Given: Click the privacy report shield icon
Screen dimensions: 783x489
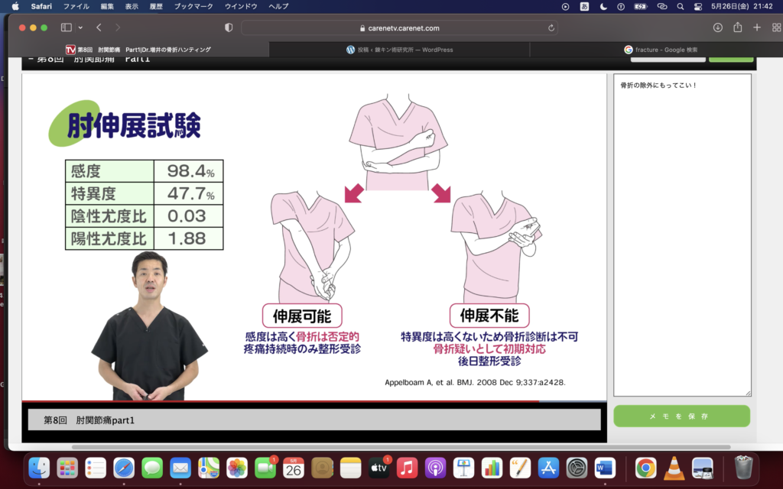Looking at the screenshot, I should (x=229, y=28).
